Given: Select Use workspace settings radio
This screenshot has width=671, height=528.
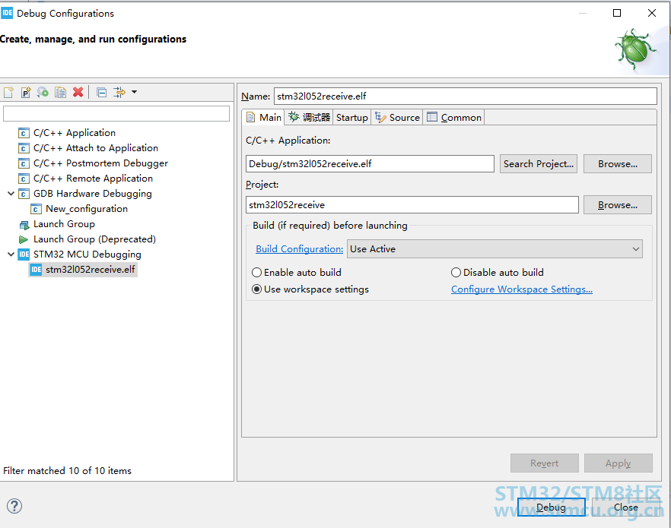Looking at the screenshot, I should [257, 289].
